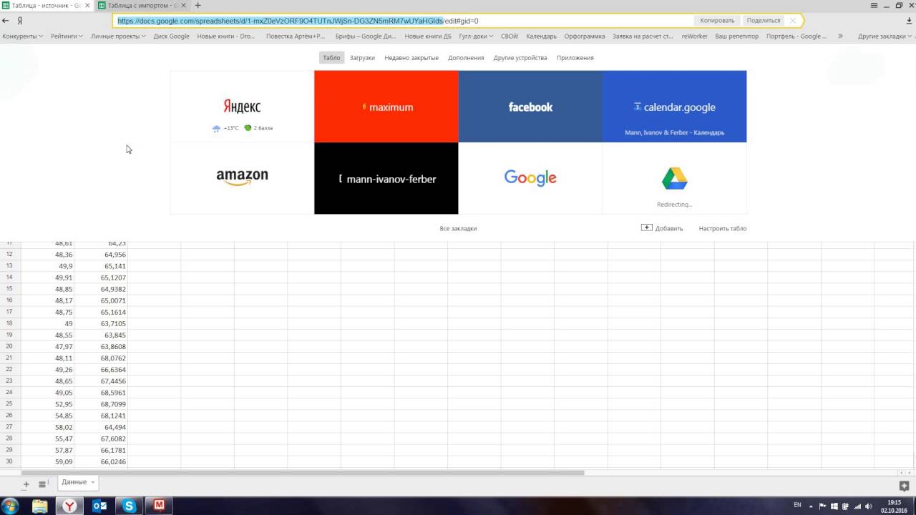Click the Поделиться button in address bar

click(x=764, y=21)
